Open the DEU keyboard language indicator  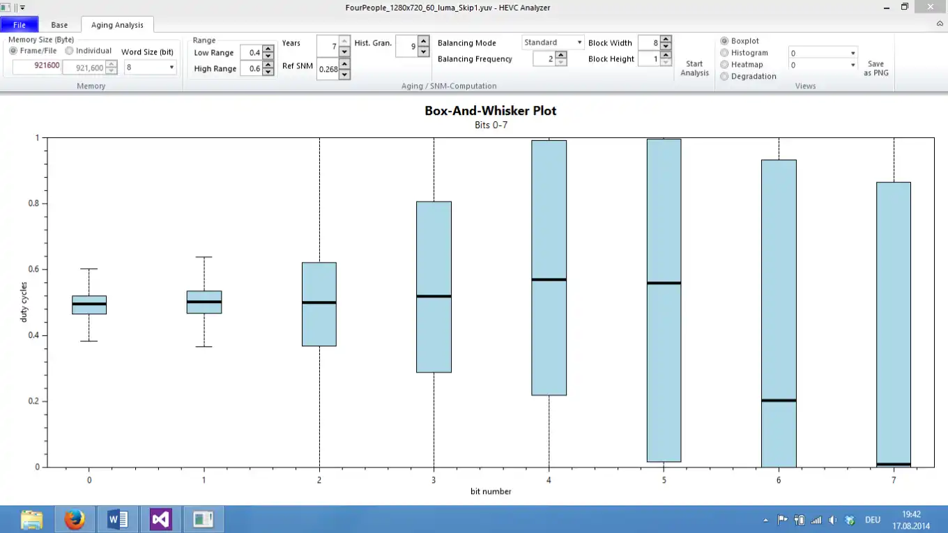872,520
